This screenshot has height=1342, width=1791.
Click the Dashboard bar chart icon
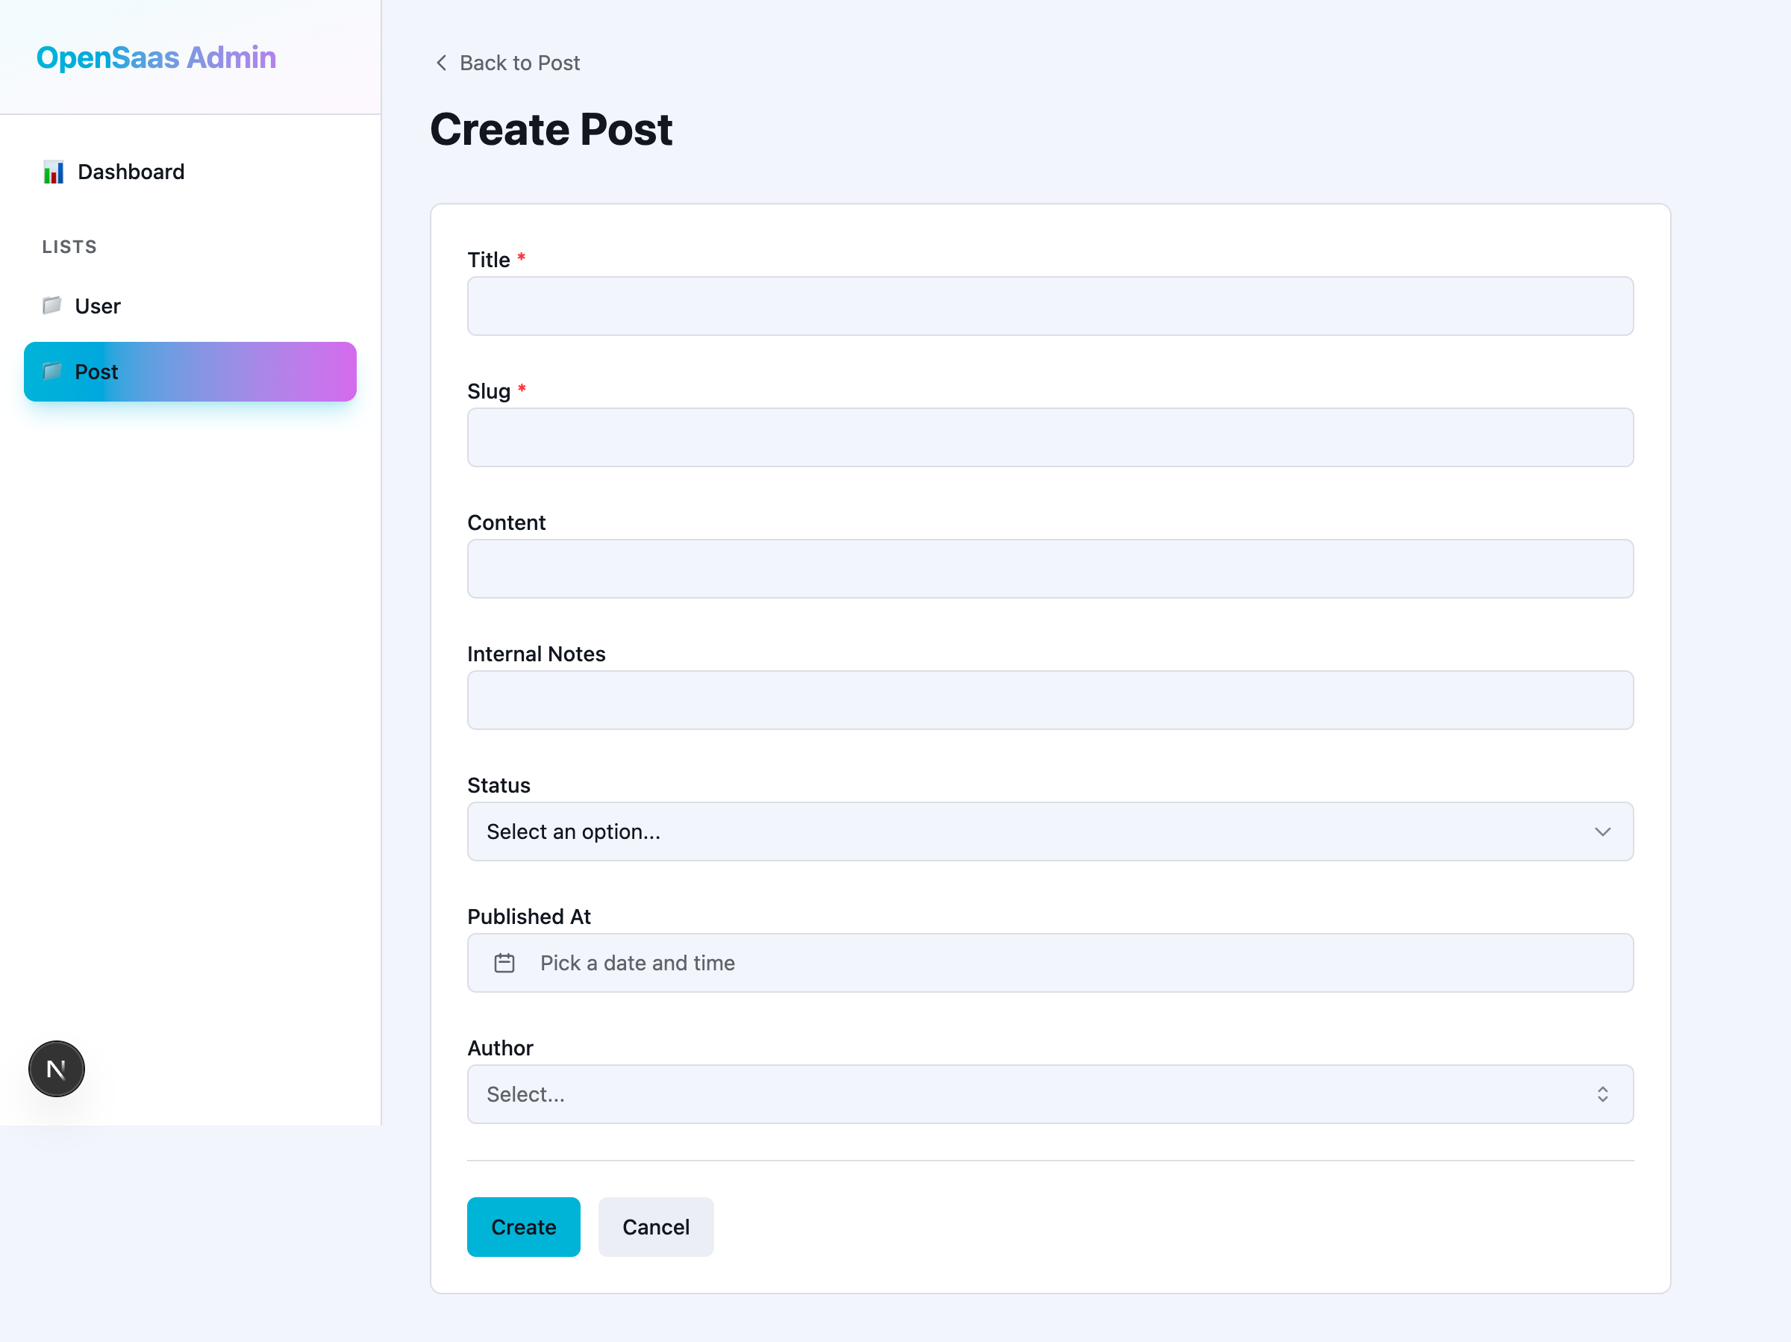pos(54,172)
